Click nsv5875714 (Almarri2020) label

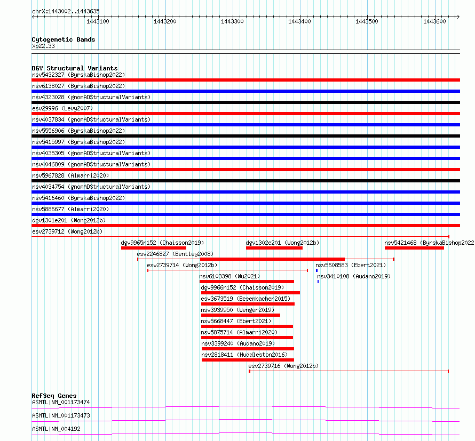239,332
